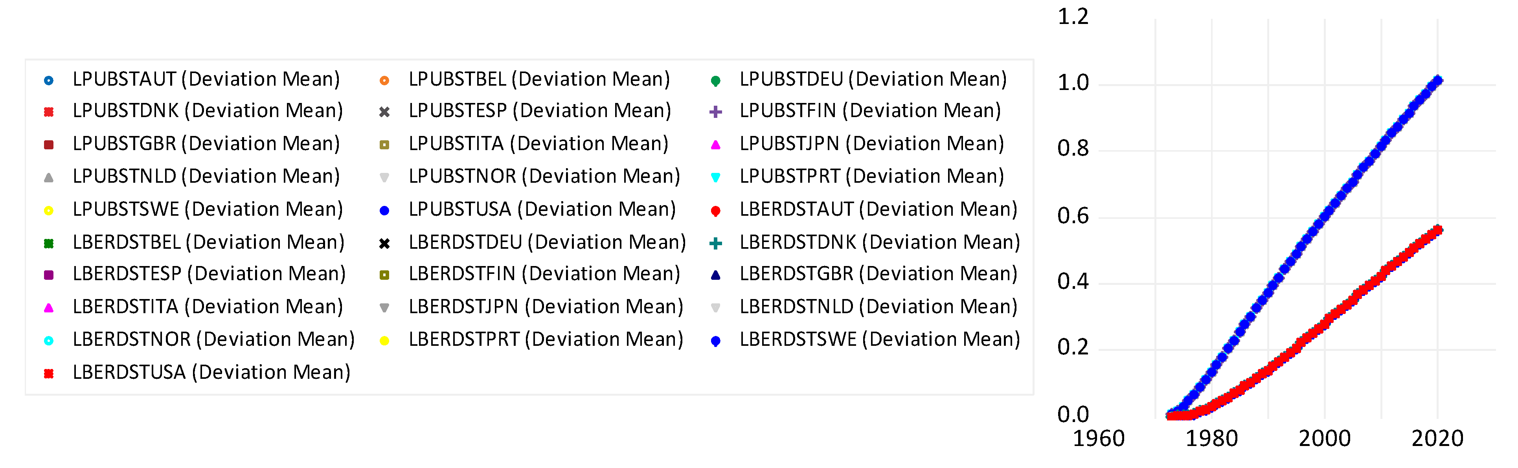
Task: Click the LBERDSTDEU black cross legend marker
Action: (x=384, y=244)
